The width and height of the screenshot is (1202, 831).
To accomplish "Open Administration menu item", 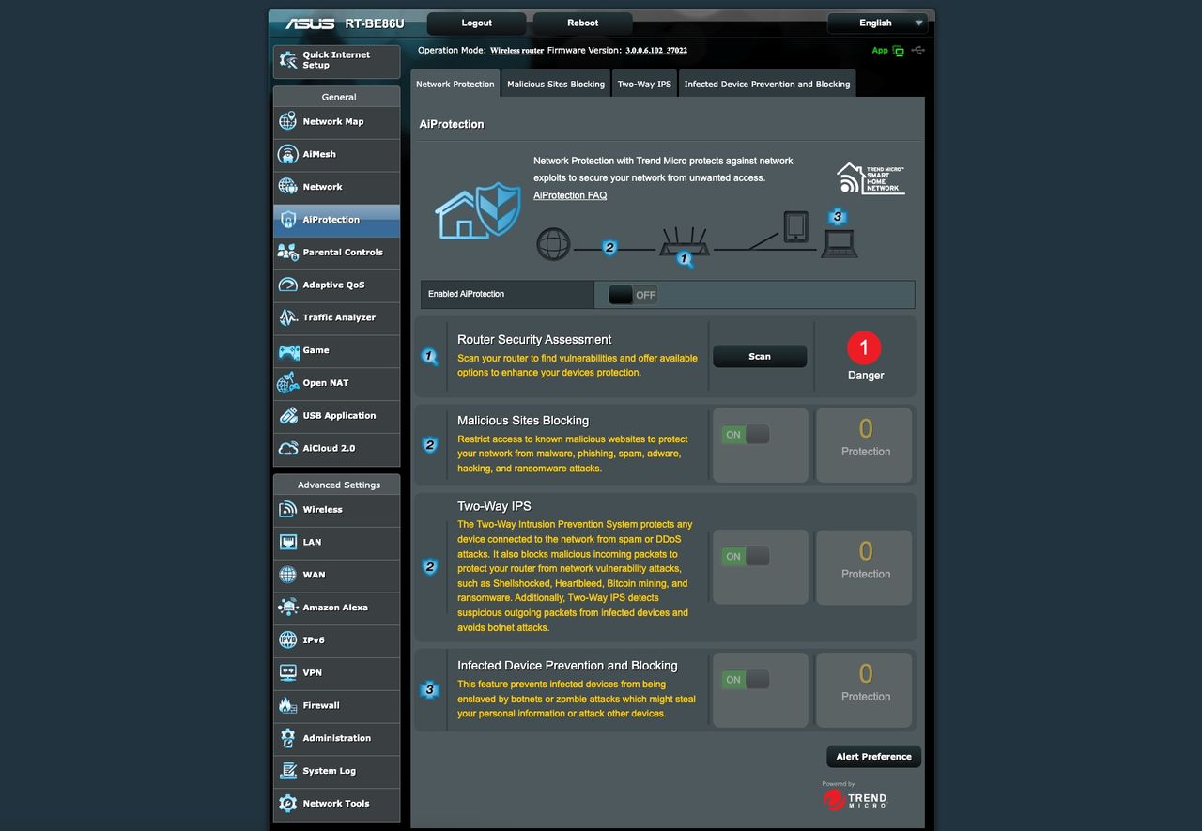I will (x=336, y=738).
